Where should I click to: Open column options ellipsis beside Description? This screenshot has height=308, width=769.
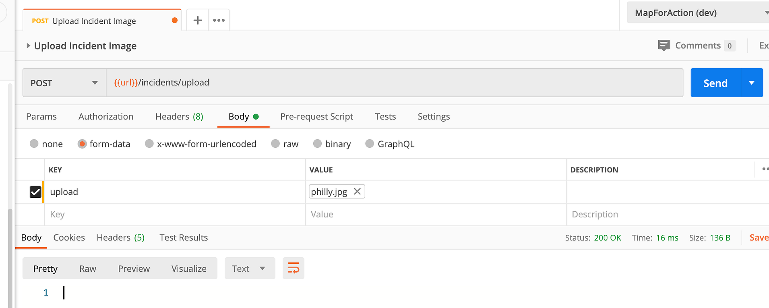click(x=765, y=169)
